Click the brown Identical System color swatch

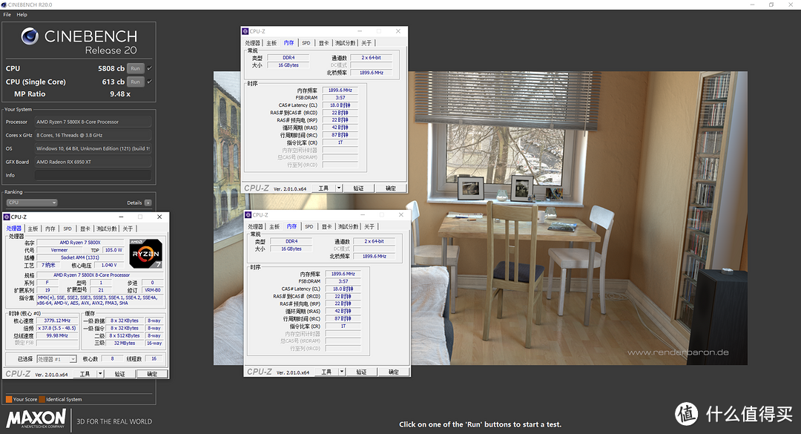(42, 399)
